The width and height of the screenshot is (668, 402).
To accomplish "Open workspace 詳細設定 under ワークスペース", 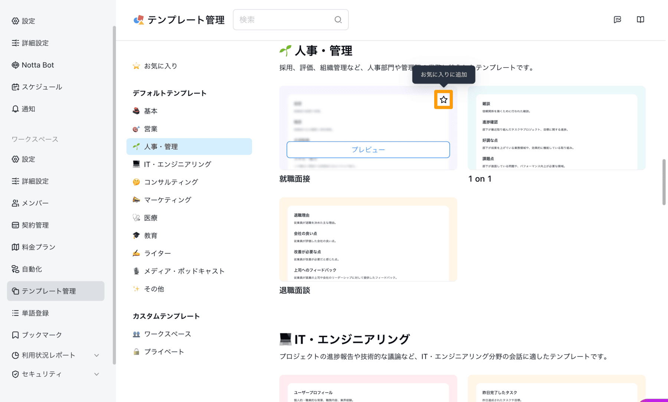I will (56, 181).
